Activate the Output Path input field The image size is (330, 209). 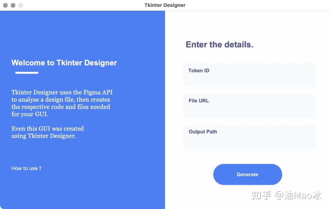click(249, 137)
